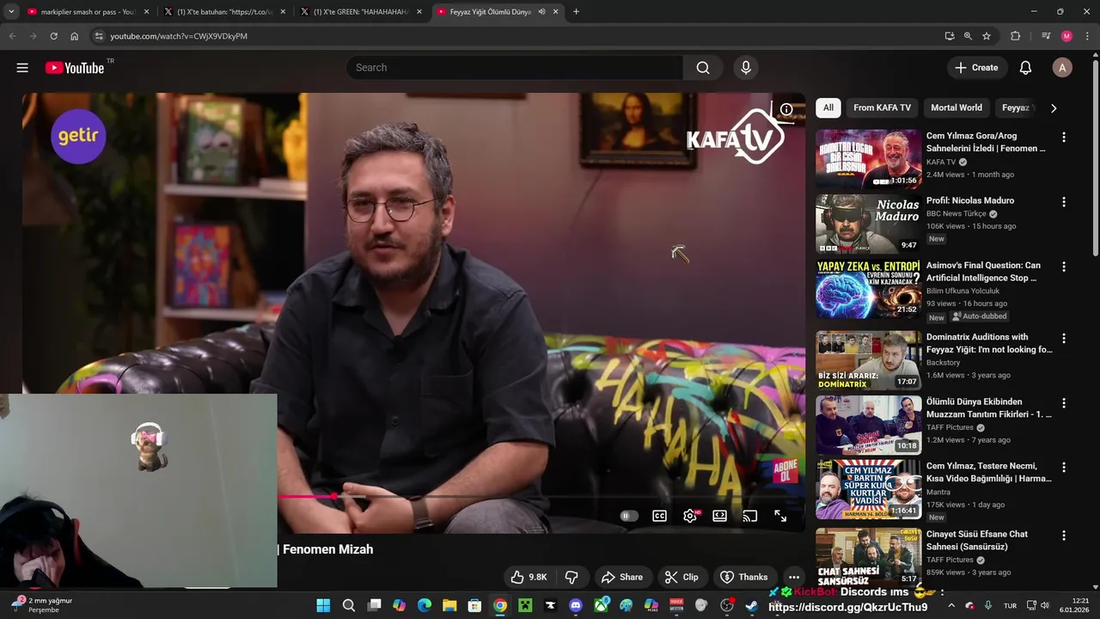The height and width of the screenshot is (619, 1100).
Task: Click the Share button
Action: [x=622, y=577]
